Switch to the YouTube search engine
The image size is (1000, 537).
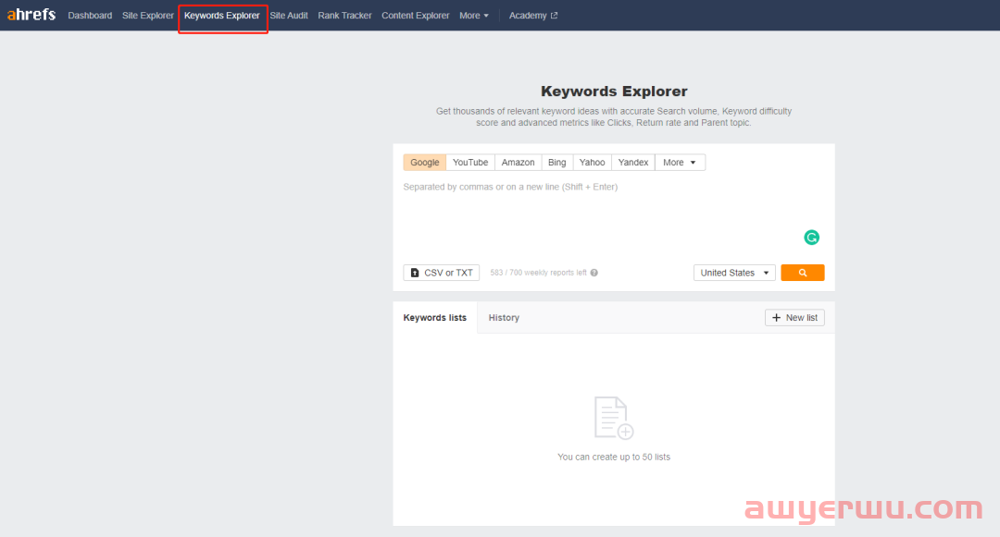point(470,163)
